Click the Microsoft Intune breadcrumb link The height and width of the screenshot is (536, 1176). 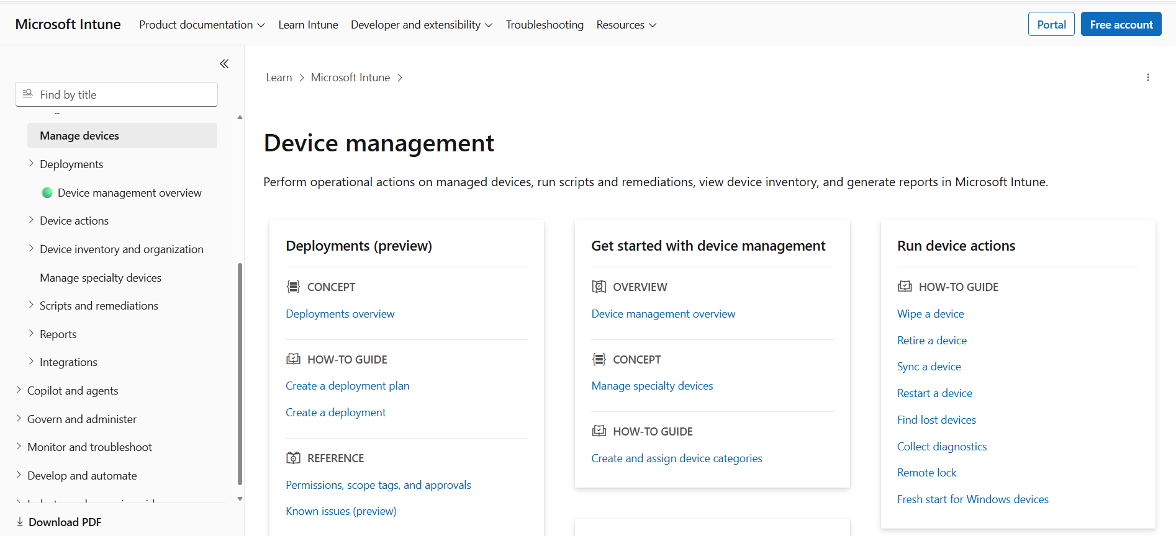coord(350,78)
